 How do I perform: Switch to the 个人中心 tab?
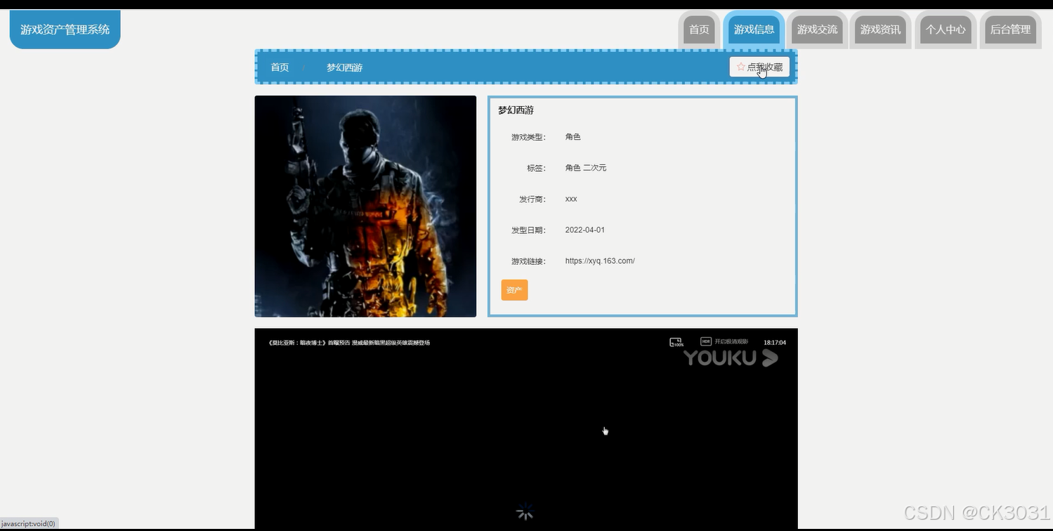(x=946, y=29)
